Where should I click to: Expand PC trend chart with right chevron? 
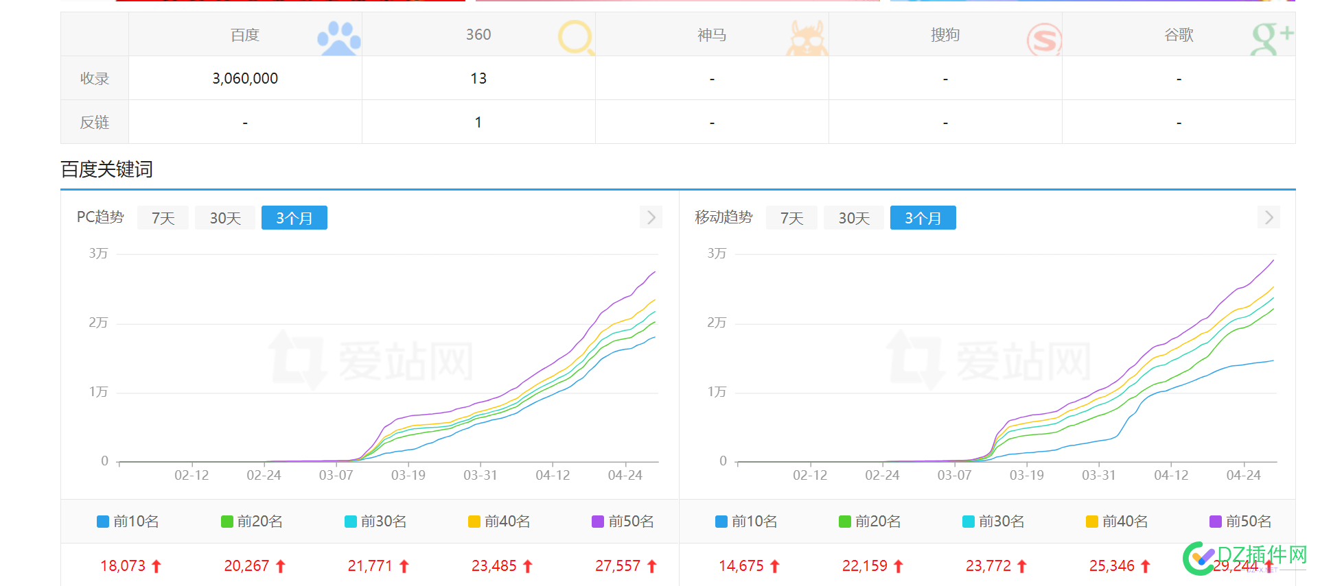click(x=651, y=218)
